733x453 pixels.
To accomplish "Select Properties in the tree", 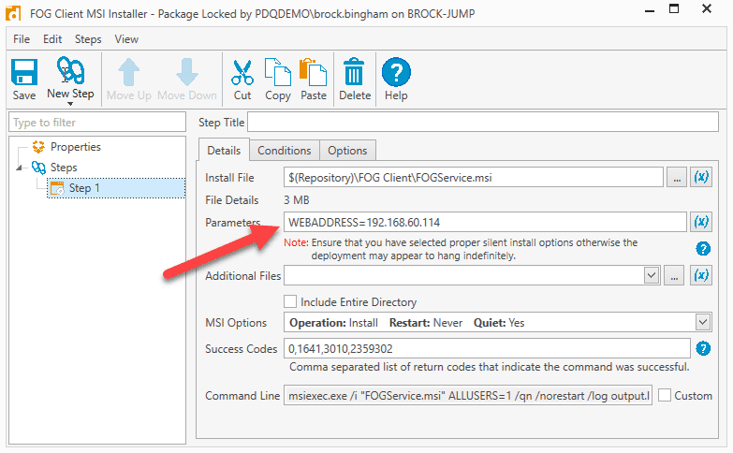I will click(x=76, y=147).
